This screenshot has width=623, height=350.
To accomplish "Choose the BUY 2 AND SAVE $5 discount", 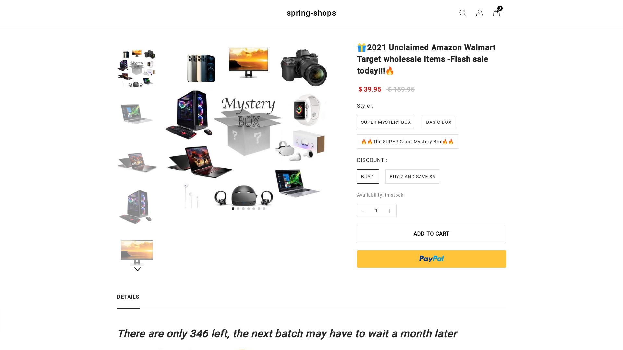I will click(412, 177).
